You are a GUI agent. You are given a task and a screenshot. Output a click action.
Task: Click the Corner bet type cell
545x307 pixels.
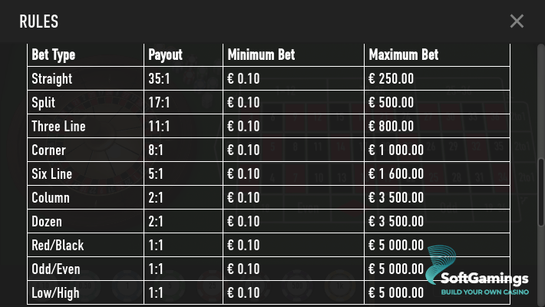tap(48, 150)
